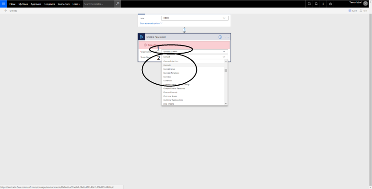Open the Templates menu item

49,4
